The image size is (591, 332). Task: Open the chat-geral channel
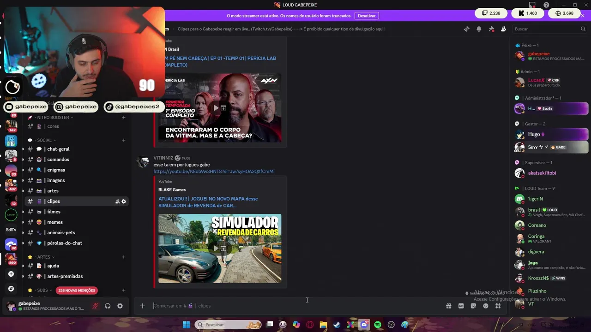[76, 149]
